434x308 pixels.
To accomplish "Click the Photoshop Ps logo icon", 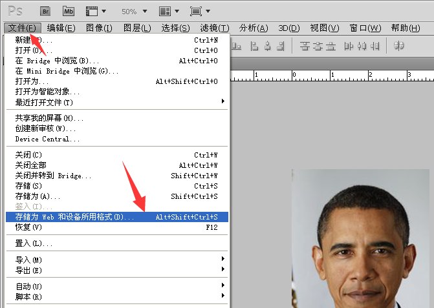I will (x=15, y=11).
